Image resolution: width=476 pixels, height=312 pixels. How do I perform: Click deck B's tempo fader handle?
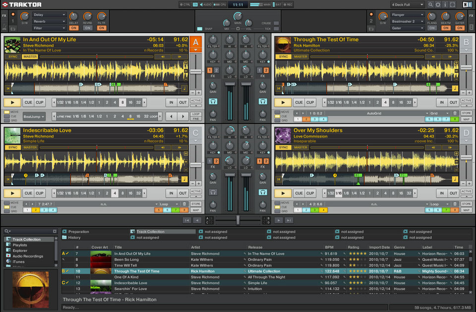point(466,67)
